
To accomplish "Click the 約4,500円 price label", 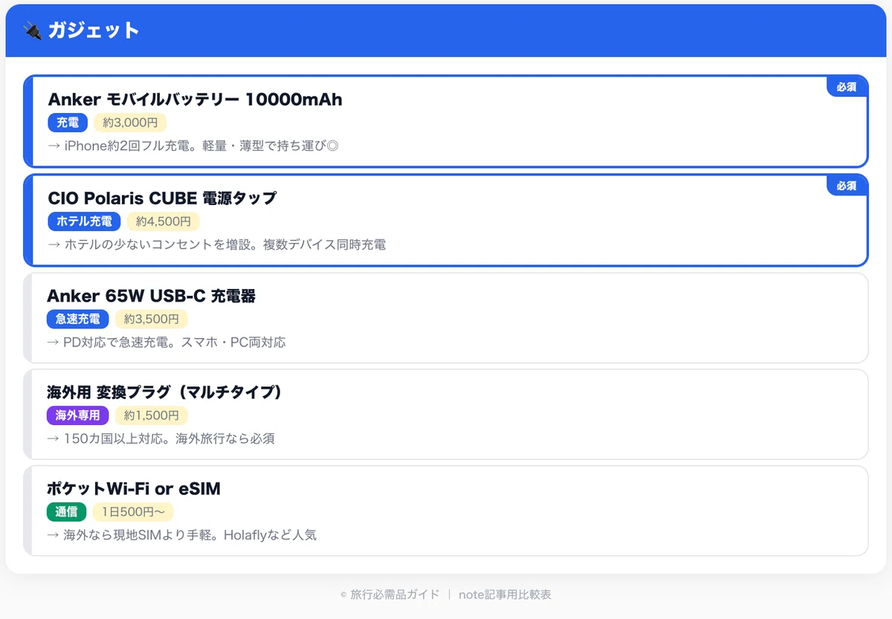I will click(x=163, y=221).
